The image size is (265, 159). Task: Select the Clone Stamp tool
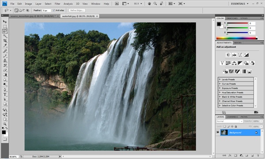pos(5,60)
